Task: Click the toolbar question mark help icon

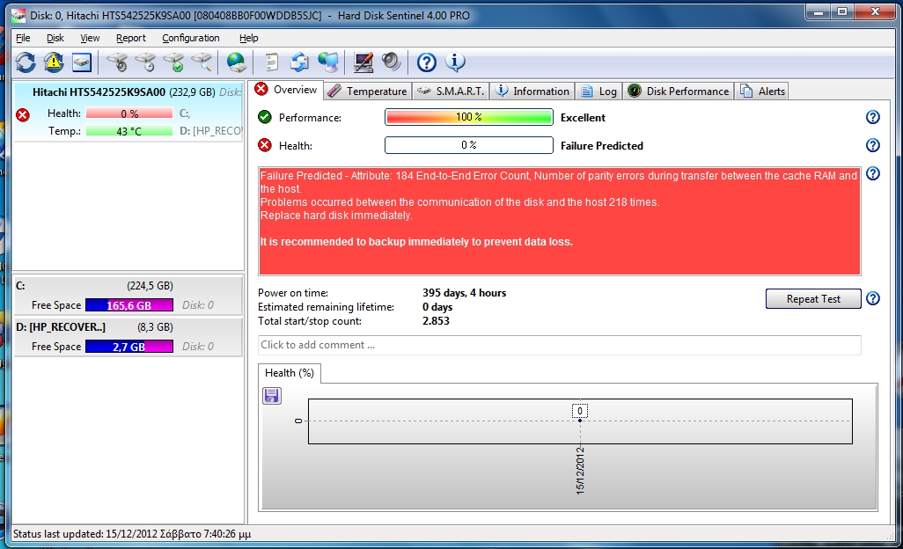Action: (426, 62)
